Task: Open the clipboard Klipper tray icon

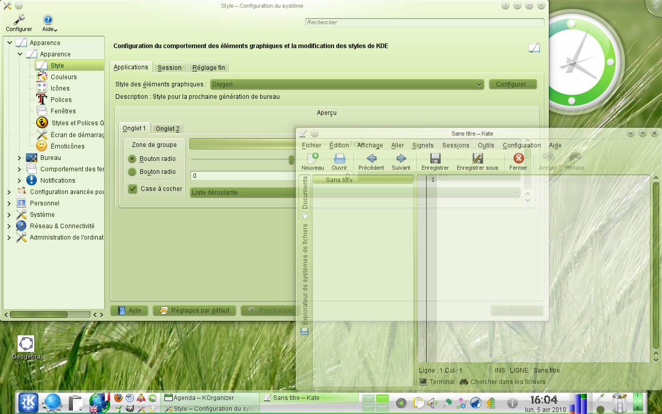Action: [418, 403]
